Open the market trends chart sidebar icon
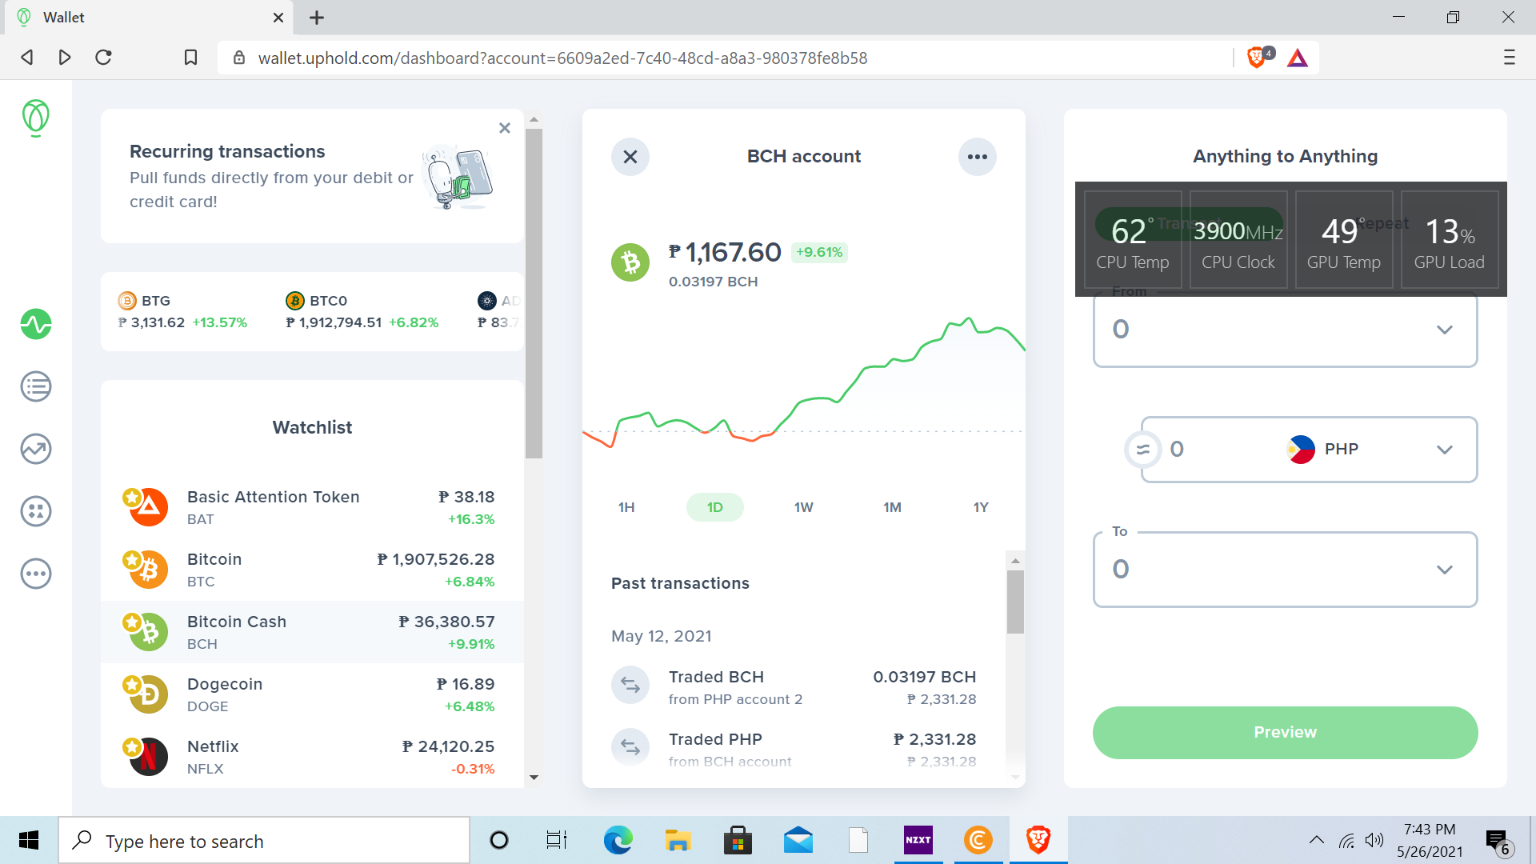The image size is (1536, 864). pyautogui.click(x=36, y=449)
